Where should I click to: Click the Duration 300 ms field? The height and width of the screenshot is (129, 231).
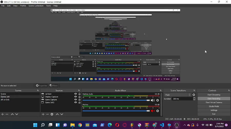[x=182, y=99]
